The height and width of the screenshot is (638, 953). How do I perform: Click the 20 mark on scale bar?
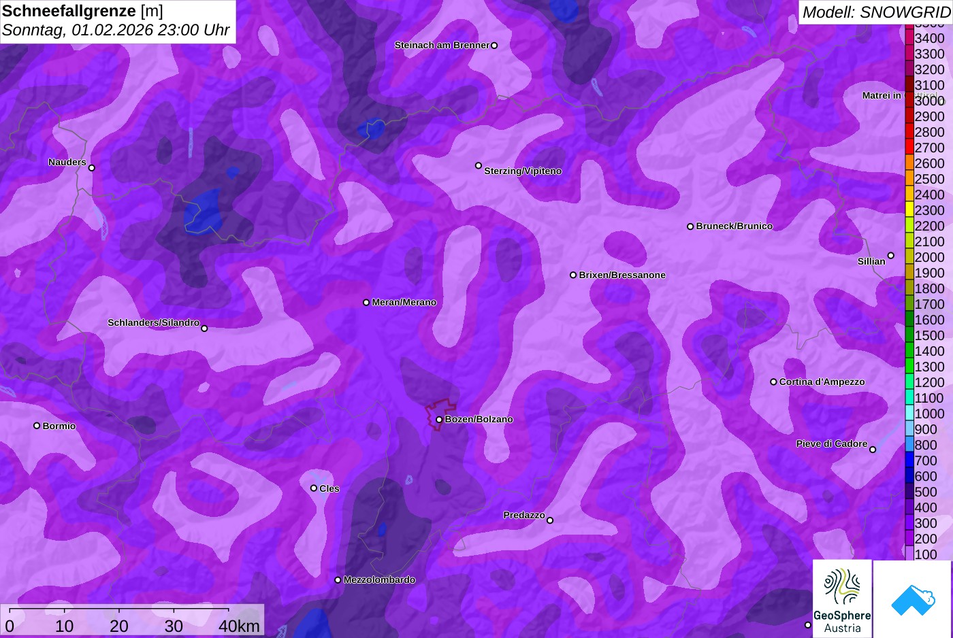pos(119,626)
